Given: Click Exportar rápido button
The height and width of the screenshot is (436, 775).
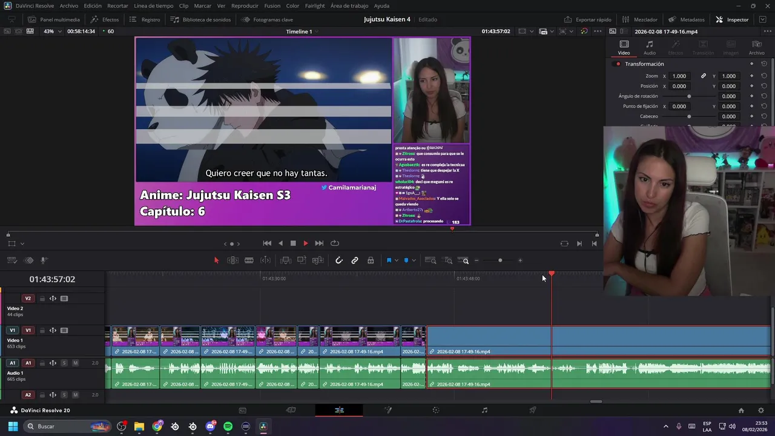Looking at the screenshot, I should coord(587,19).
